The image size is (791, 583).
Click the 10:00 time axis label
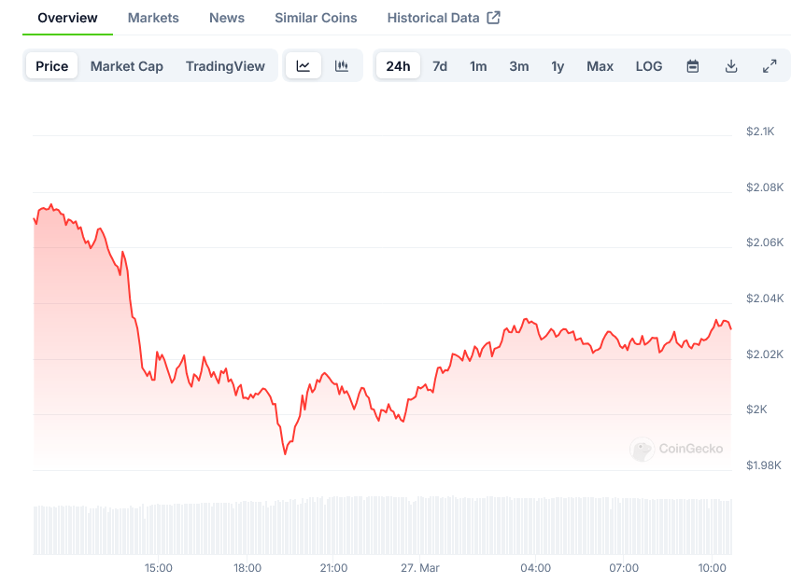712,568
